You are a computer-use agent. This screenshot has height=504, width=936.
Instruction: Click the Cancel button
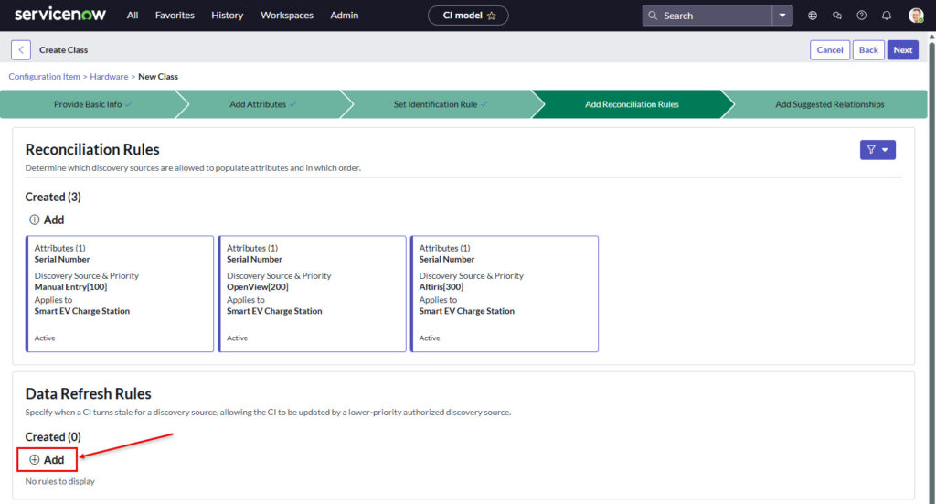[x=829, y=50]
